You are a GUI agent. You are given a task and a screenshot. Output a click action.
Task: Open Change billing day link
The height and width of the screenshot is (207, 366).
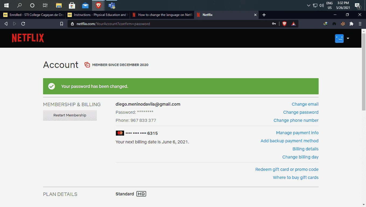[x=300, y=157]
